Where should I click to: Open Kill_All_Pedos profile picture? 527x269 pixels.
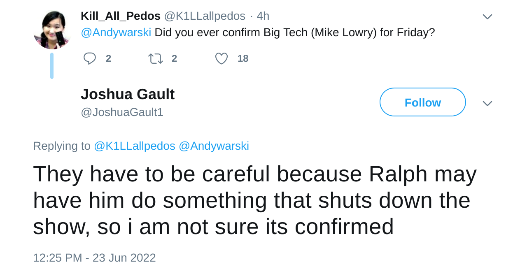point(52,30)
